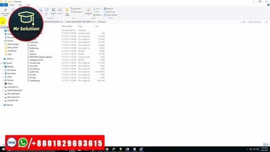This screenshot has height=152, width=270.
Task: Click History in the ribbon Open group
Action: pyautogui.click(x=97, y=15)
